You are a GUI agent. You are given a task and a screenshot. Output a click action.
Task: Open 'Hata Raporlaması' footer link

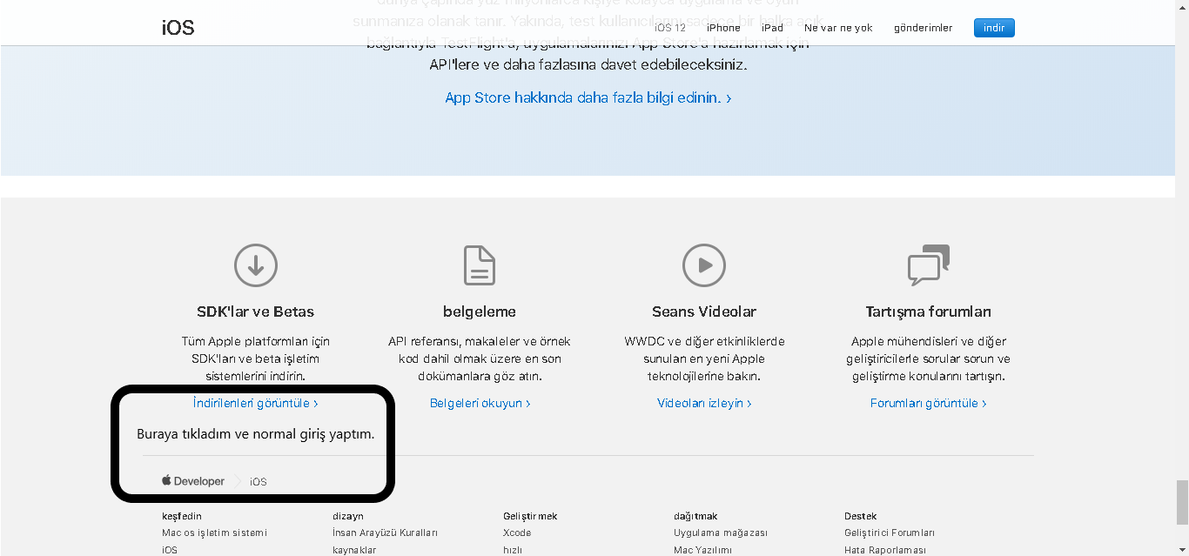pyautogui.click(x=885, y=550)
